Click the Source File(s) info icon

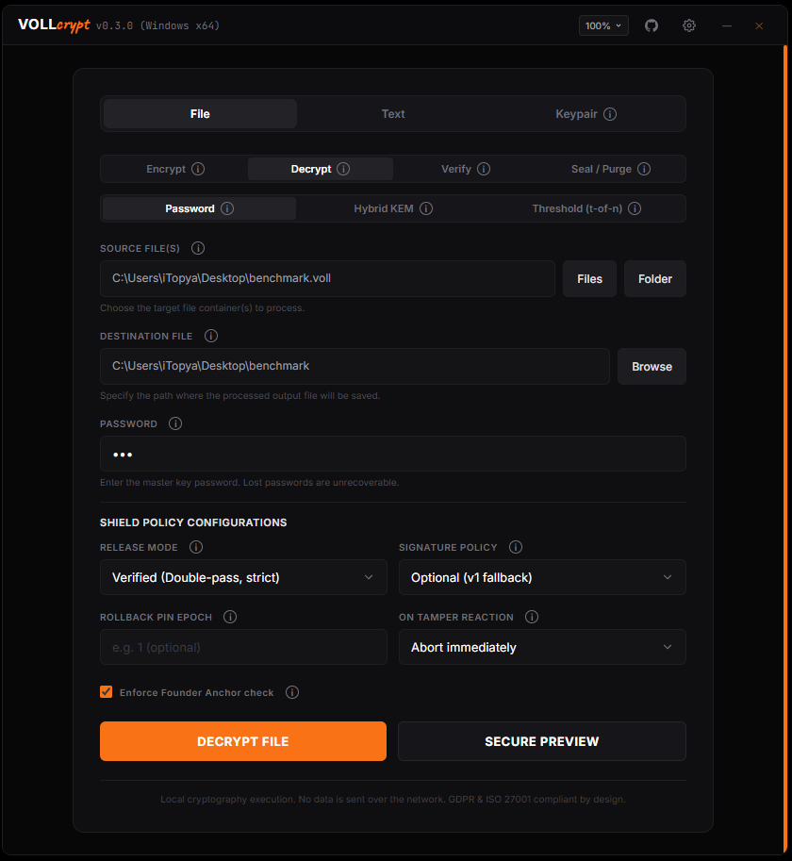(198, 248)
